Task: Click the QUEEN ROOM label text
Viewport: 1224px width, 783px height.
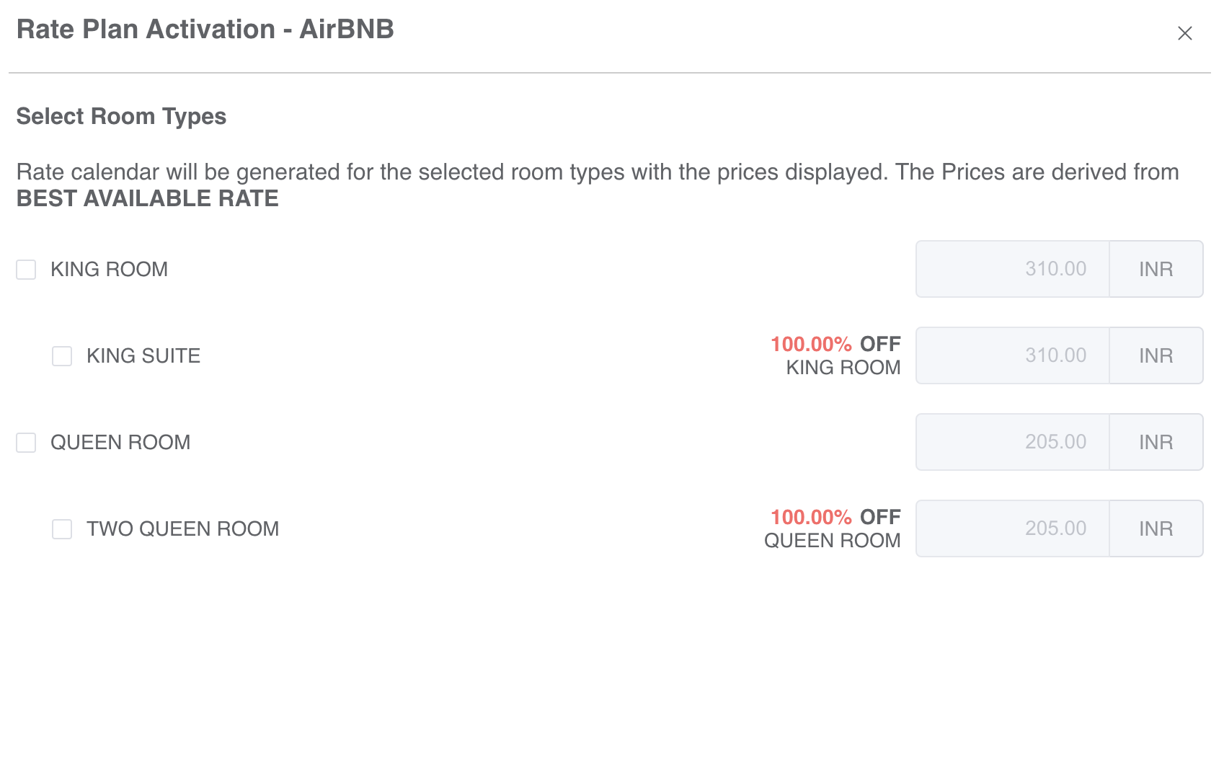Action: coord(120,442)
